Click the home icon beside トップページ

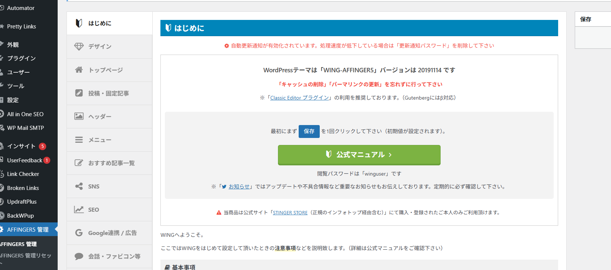pos(79,70)
